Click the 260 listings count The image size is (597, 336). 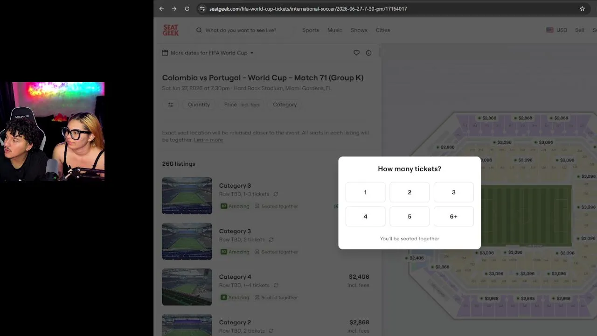(x=179, y=164)
